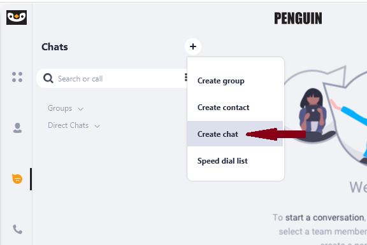Select the orange chat bubble icon
The width and height of the screenshot is (367, 245).
tap(17, 179)
